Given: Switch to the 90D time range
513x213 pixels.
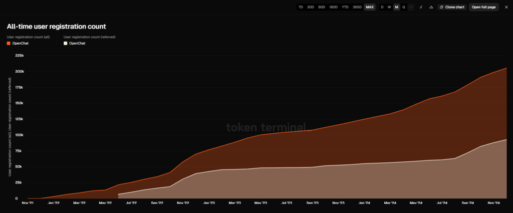Looking at the screenshot, I should [322, 7].
